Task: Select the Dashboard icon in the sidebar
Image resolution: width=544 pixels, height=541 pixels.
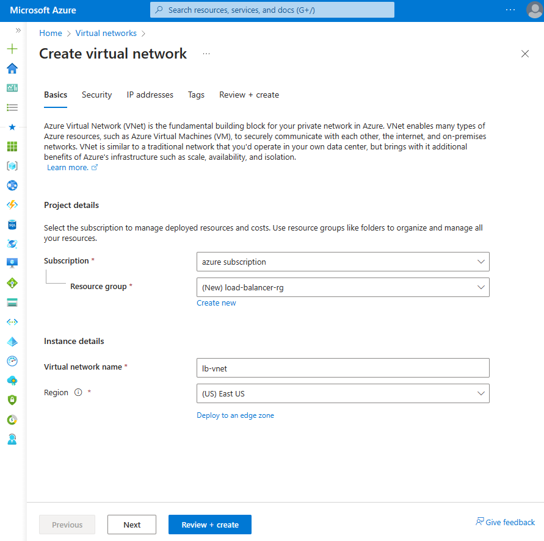Action: tap(12, 88)
